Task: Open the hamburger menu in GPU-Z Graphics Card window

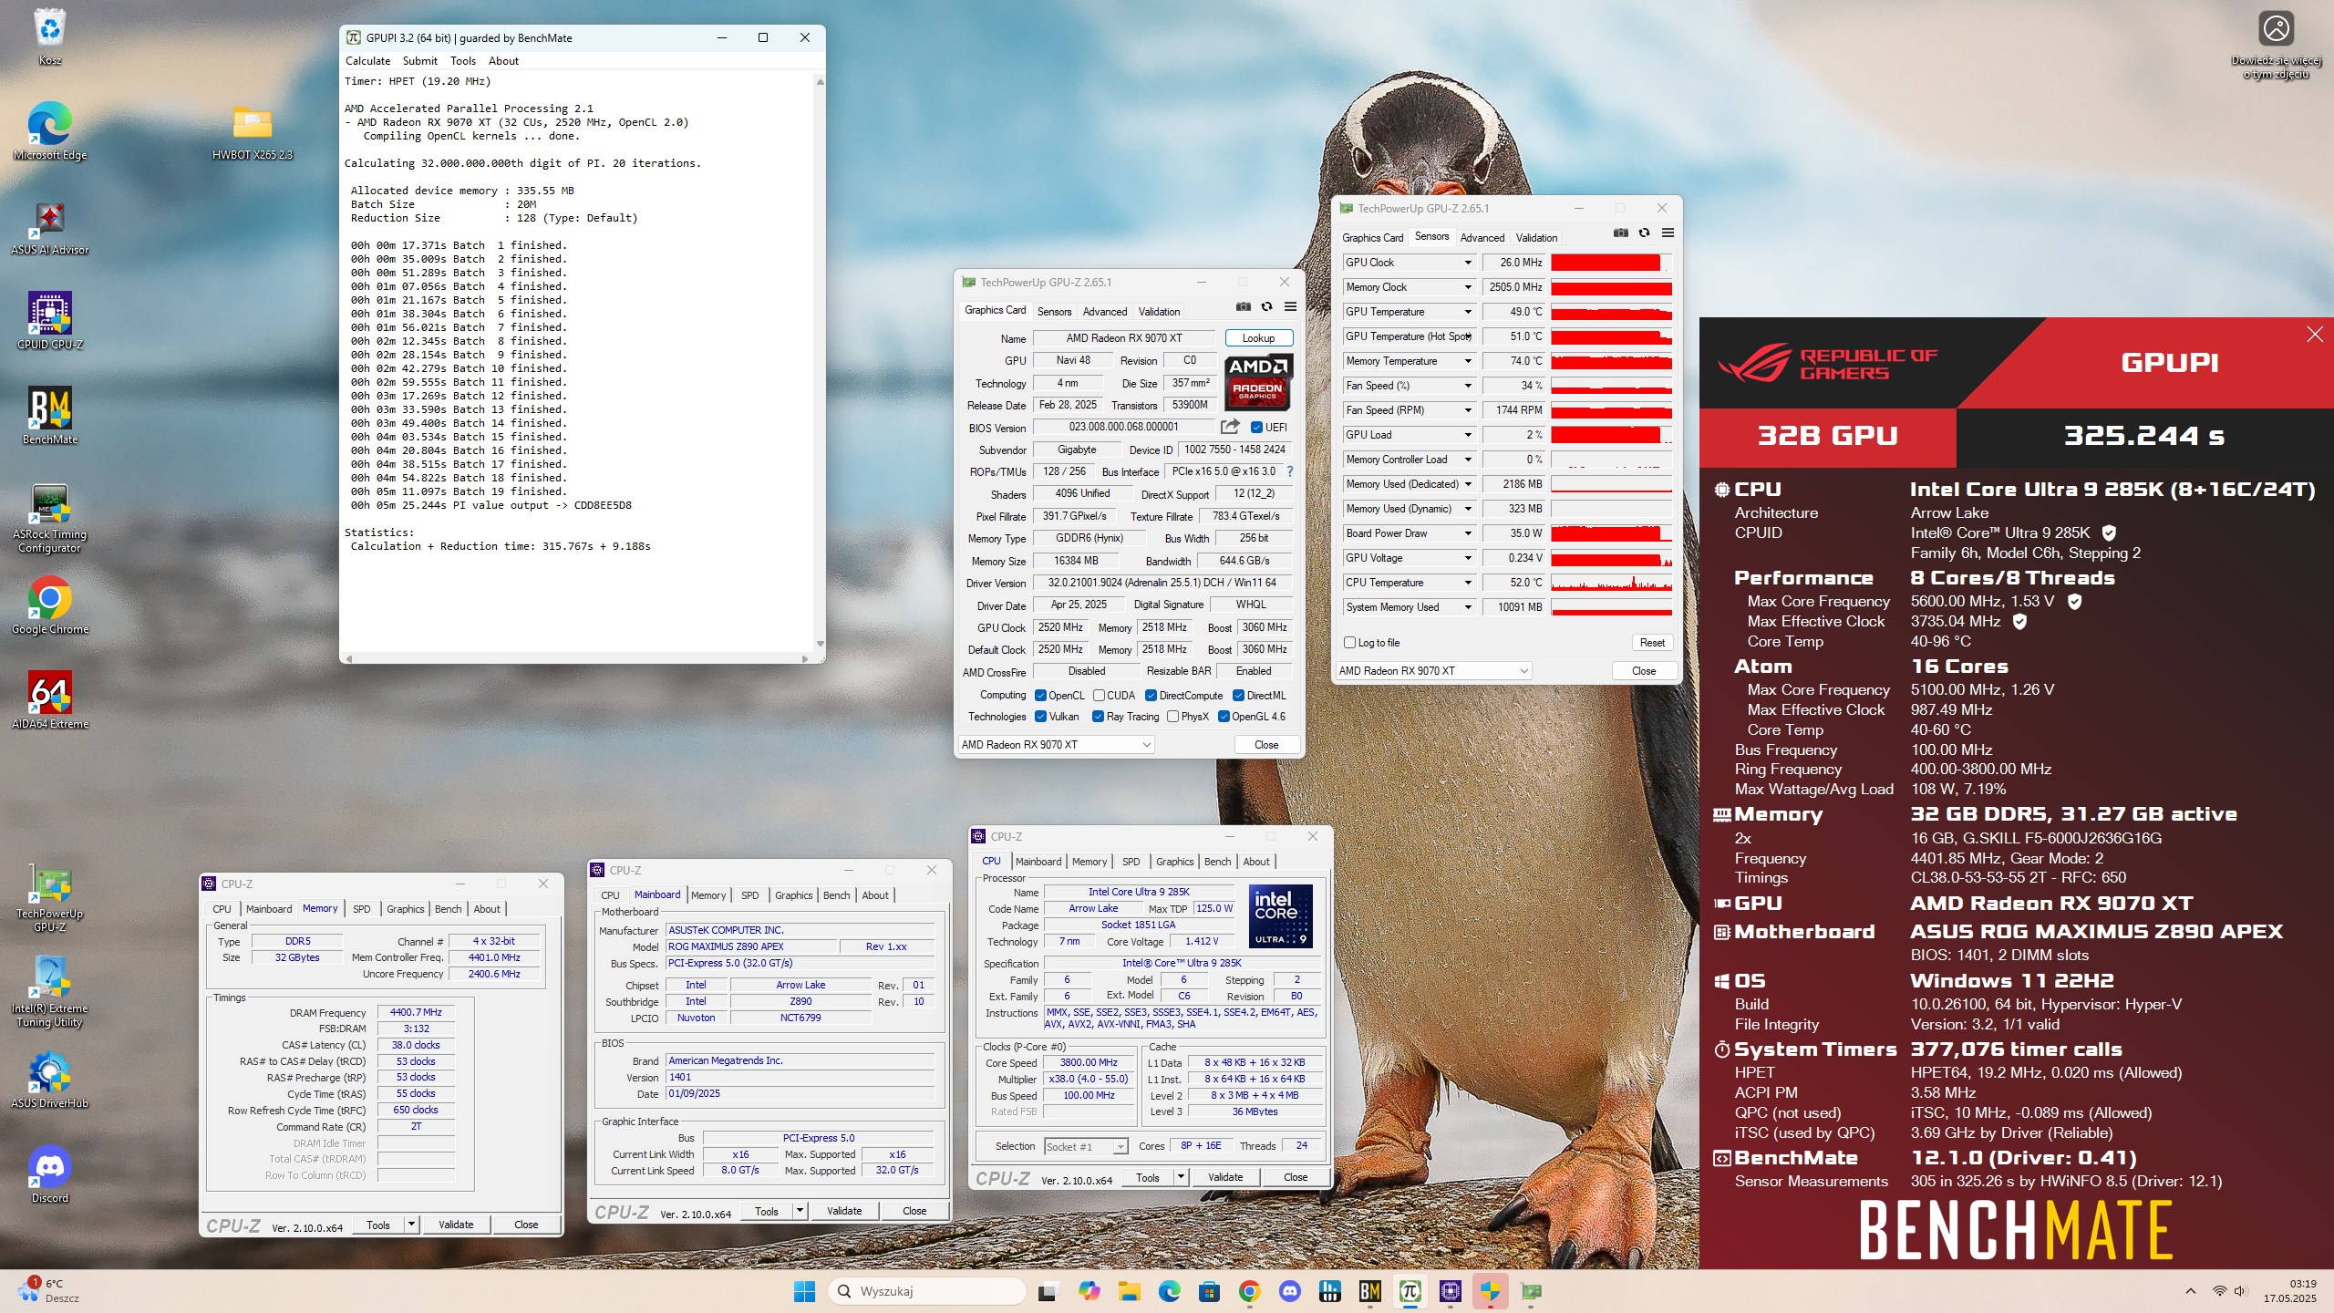Action: click(1290, 306)
